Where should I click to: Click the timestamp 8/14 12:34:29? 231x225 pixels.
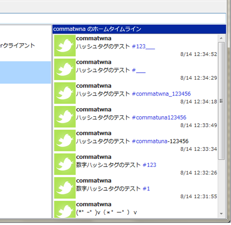pyautogui.click(x=199, y=78)
